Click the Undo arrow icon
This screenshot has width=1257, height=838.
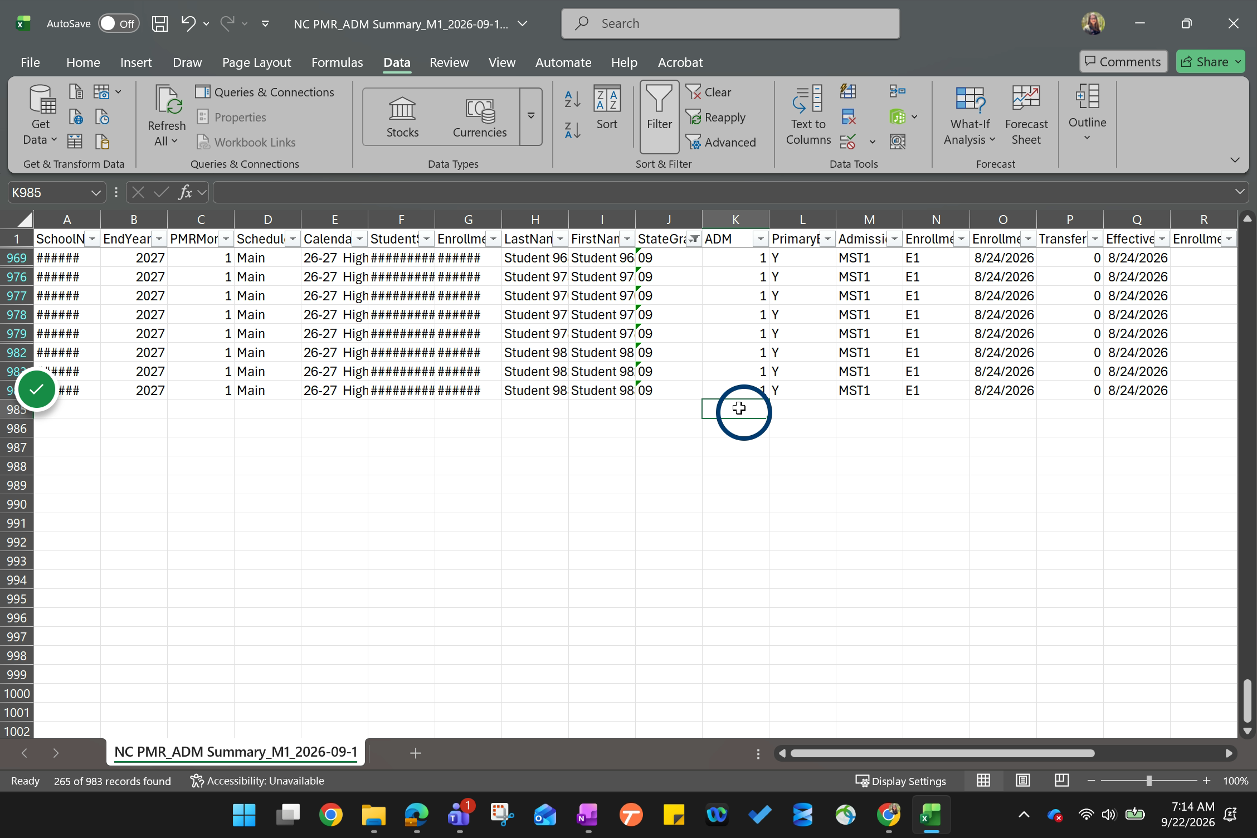[188, 23]
